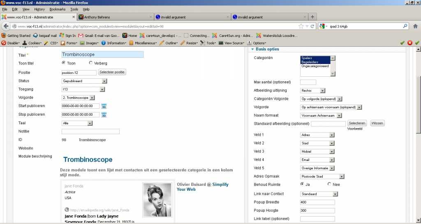
Task: Select the Verberg radio option
Action: pos(91,63)
